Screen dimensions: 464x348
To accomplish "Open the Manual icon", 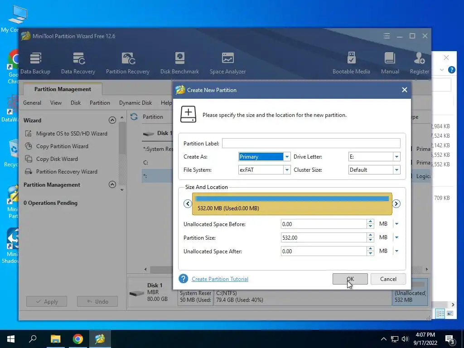I will (x=390, y=63).
